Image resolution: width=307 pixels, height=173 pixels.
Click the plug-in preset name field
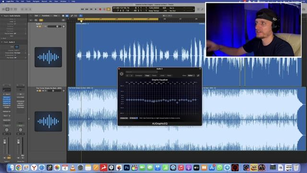click(142, 72)
